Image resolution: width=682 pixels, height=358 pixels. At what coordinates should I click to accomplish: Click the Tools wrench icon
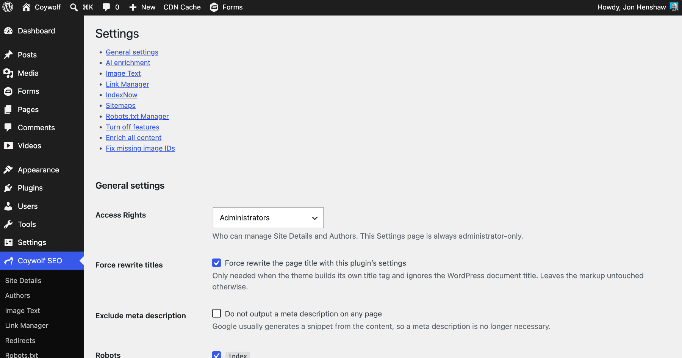click(8, 224)
